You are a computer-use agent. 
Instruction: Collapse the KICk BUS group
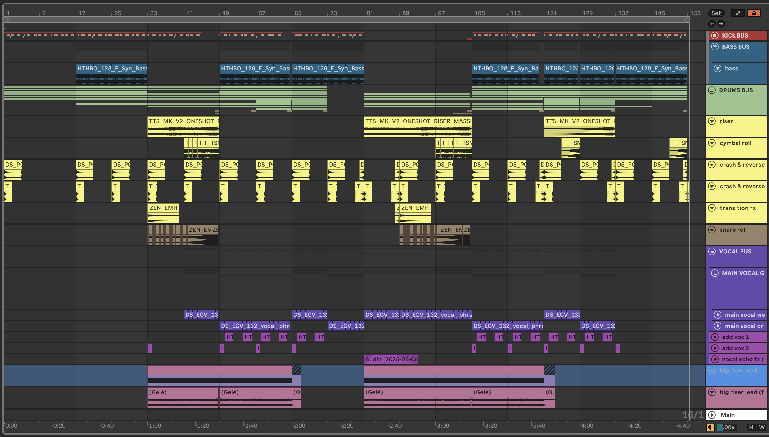point(715,35)
